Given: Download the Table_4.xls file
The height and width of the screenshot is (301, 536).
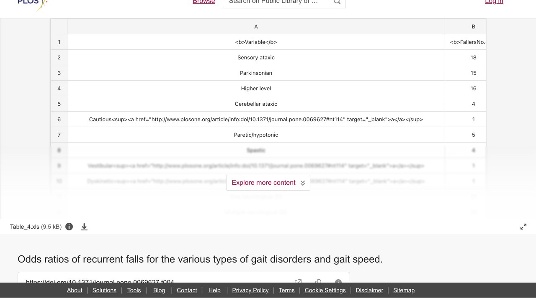Looking at the screenshot, I should click(84, 227).
